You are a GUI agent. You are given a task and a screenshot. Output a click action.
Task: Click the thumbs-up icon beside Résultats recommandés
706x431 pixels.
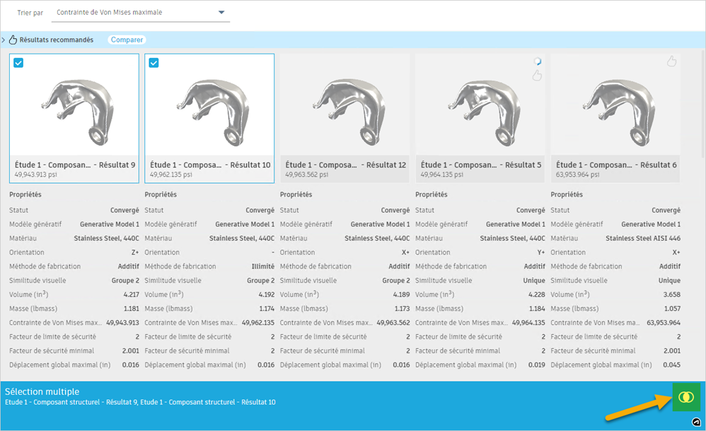(x=13, y=40)
